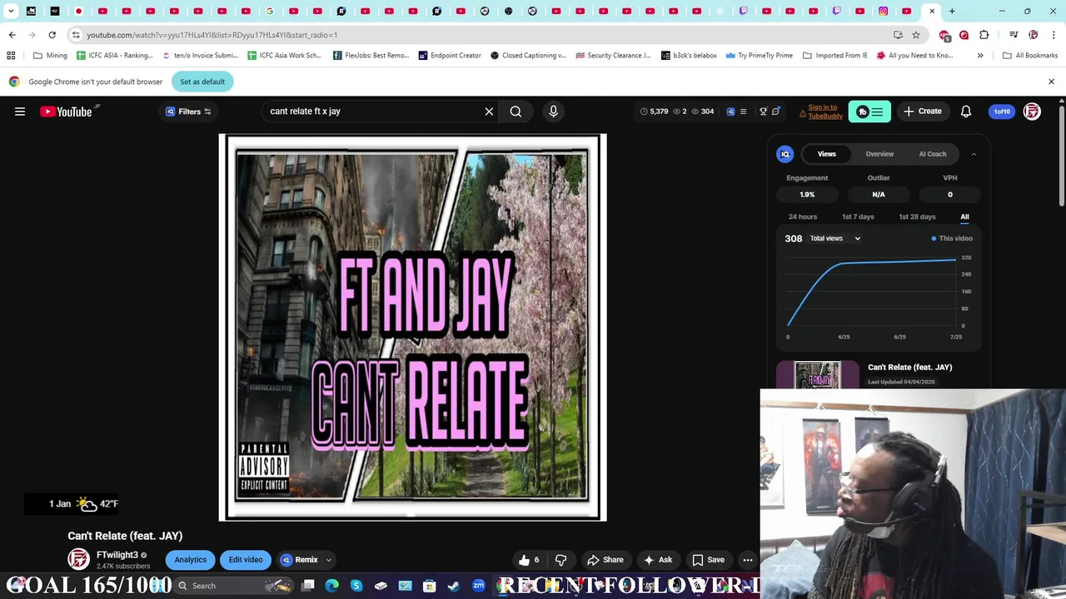
Task: Dislike the video with thumbs down
Action: (560, 560)
